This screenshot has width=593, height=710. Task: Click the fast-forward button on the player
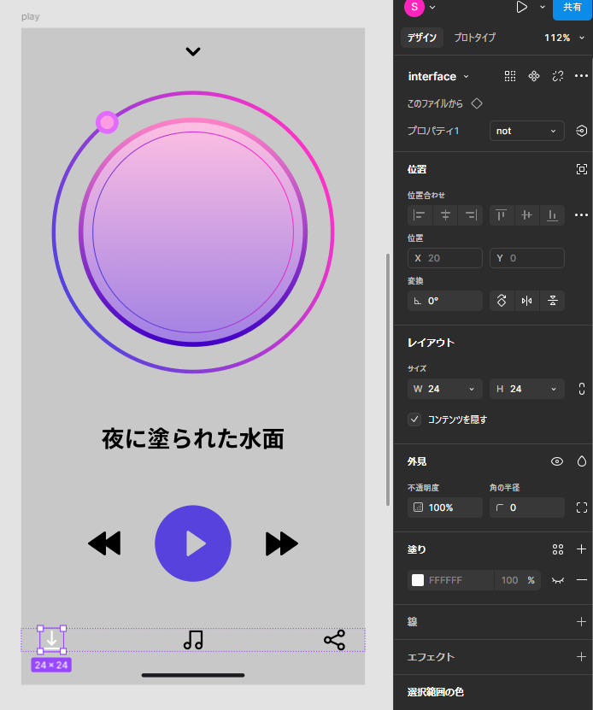coord(281,543)
